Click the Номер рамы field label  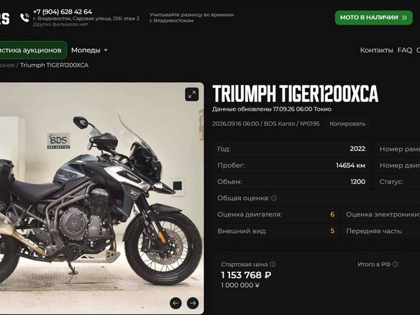tap(400, 149)
